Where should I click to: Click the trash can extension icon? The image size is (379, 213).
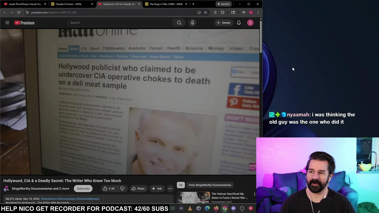point(215,12)
